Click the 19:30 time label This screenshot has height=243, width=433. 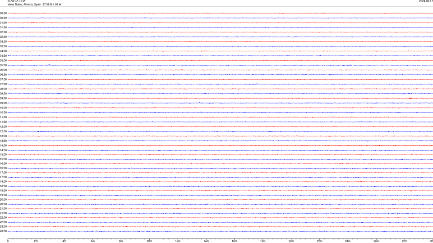(x=3, y=195)
